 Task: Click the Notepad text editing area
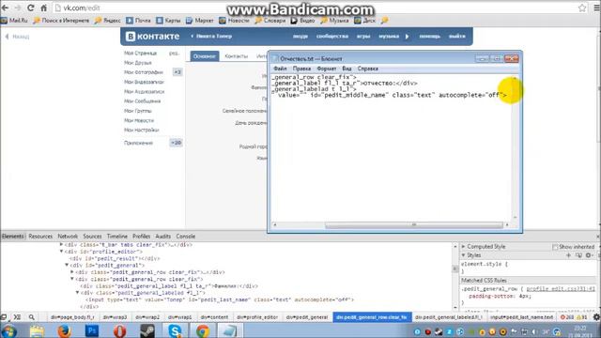[391, 147]
